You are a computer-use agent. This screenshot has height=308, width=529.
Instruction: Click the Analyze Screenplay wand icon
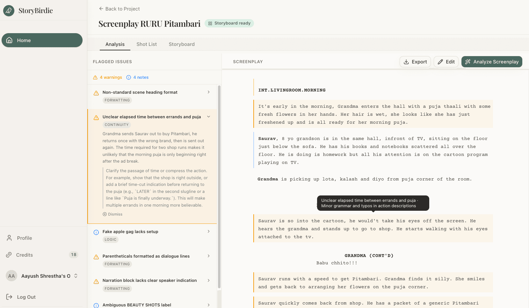[x=468, y=62]
